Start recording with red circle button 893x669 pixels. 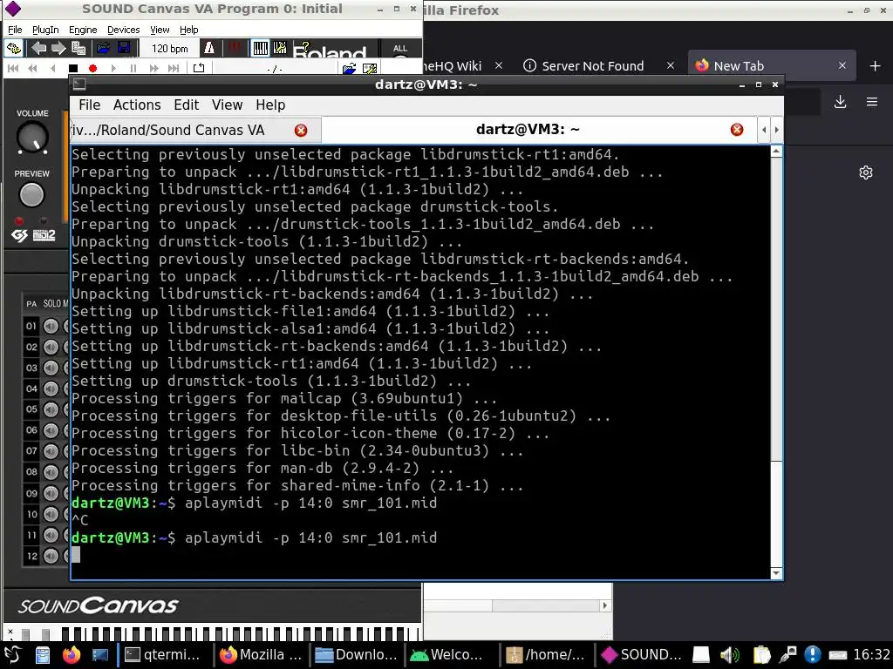pos(92,68)
